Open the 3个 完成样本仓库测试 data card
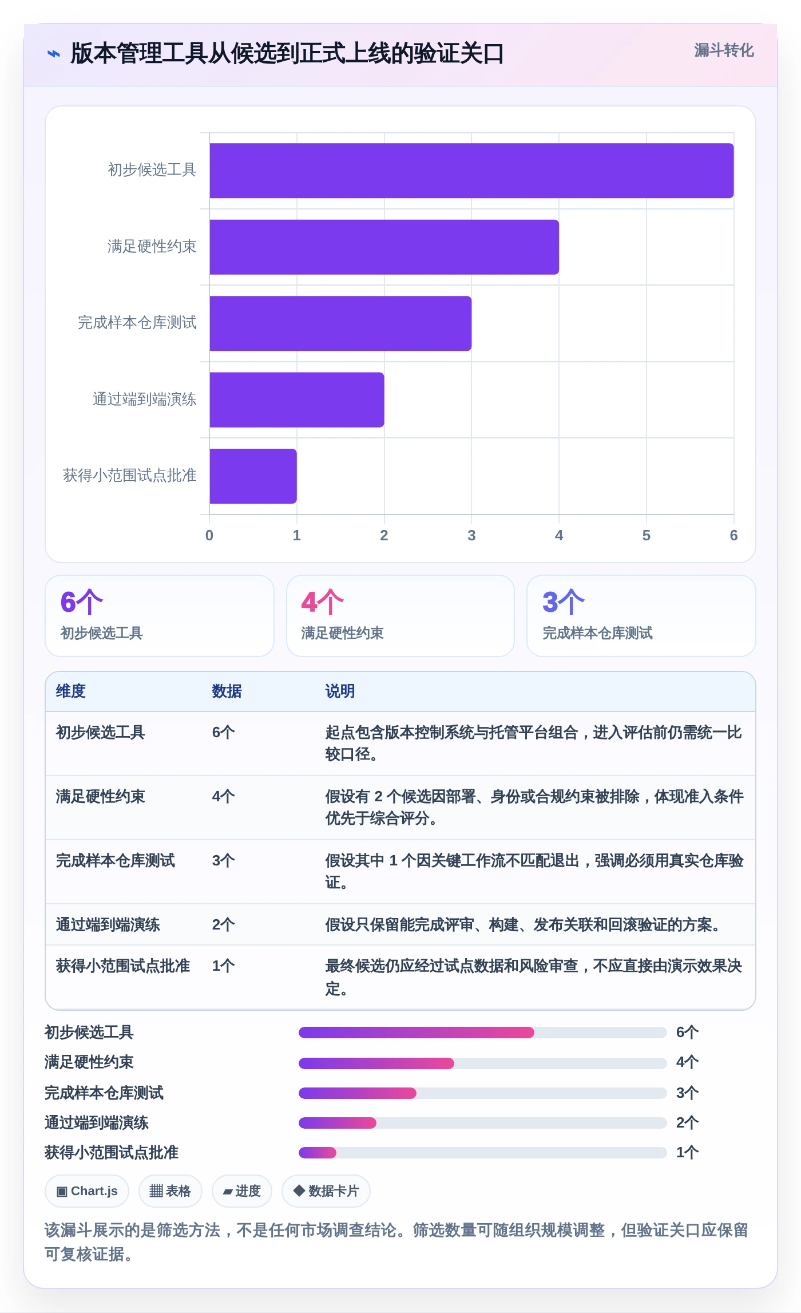801x1313 pixels. tap(641, 616)
